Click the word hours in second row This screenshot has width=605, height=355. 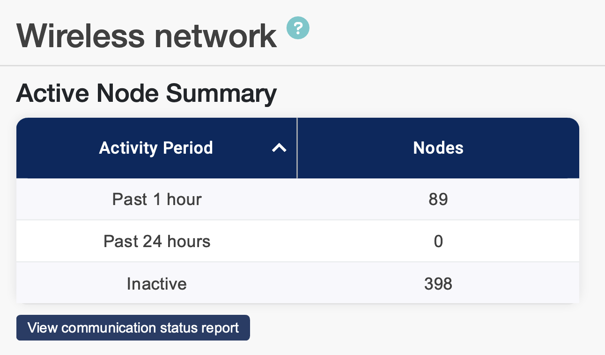[190, 241]
